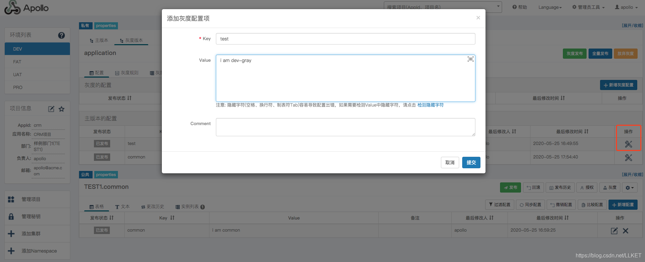Click the green 发布 button
645x262 pixels.
pyautogui.click(x=511, y=187)
